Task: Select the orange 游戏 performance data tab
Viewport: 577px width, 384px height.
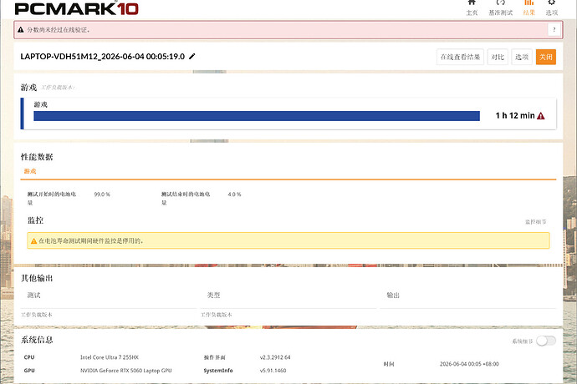Action: (x=30, y=171)
